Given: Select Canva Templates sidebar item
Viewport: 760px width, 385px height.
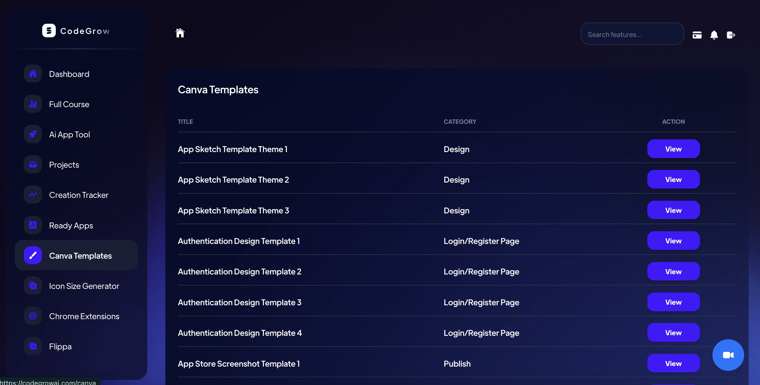Looking at the screenshot, I should tap(80, 256).
